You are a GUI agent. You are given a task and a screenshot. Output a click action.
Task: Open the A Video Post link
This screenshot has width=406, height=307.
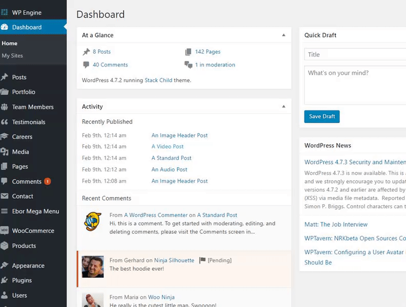coord(168,146)
